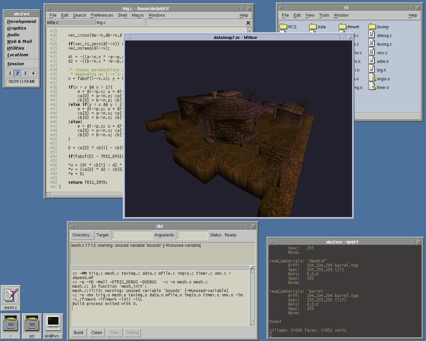Open window menu of trig.c editor
Screen dimensions: 426x341
click(49, 9)
